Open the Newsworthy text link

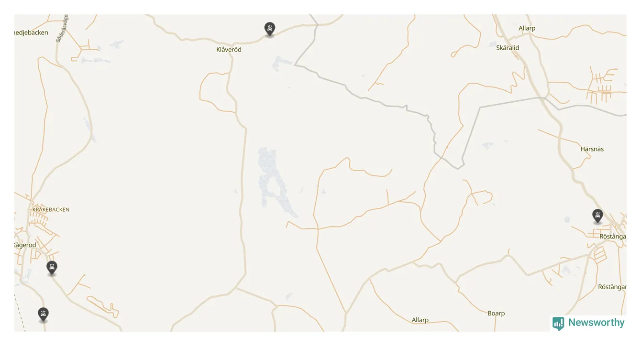[x=596, y=323]
